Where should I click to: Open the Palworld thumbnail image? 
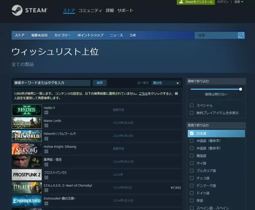click(27, 136)
